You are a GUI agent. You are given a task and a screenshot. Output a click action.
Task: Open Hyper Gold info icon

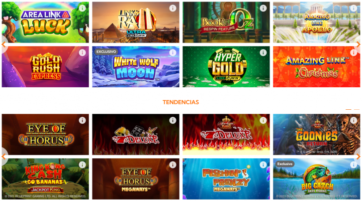coord(263,53)
